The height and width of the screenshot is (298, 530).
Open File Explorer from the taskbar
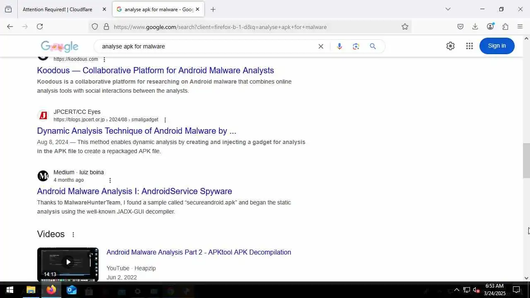click(x=31, y=290)
